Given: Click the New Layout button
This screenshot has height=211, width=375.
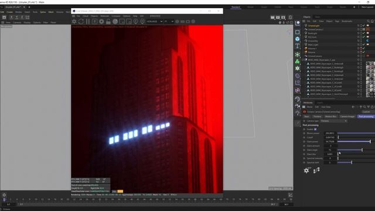Looking at the screenshot, I should [367, 7].
